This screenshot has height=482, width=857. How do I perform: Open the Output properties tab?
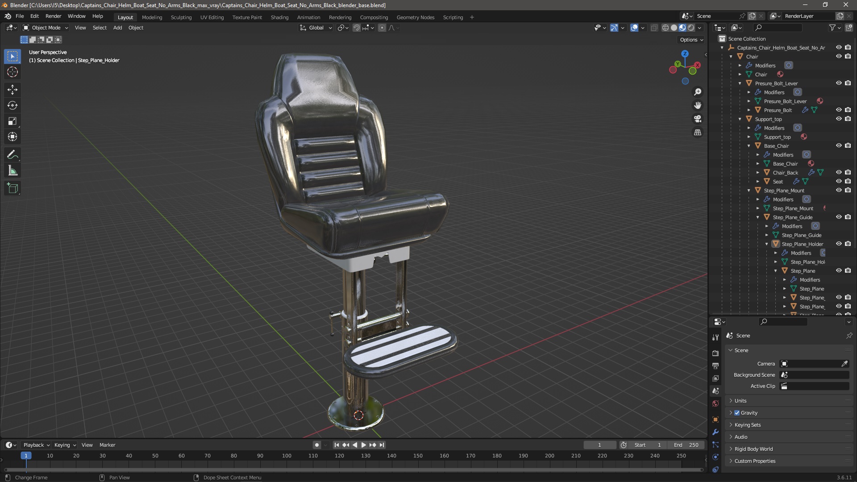(x=716, y=366)
